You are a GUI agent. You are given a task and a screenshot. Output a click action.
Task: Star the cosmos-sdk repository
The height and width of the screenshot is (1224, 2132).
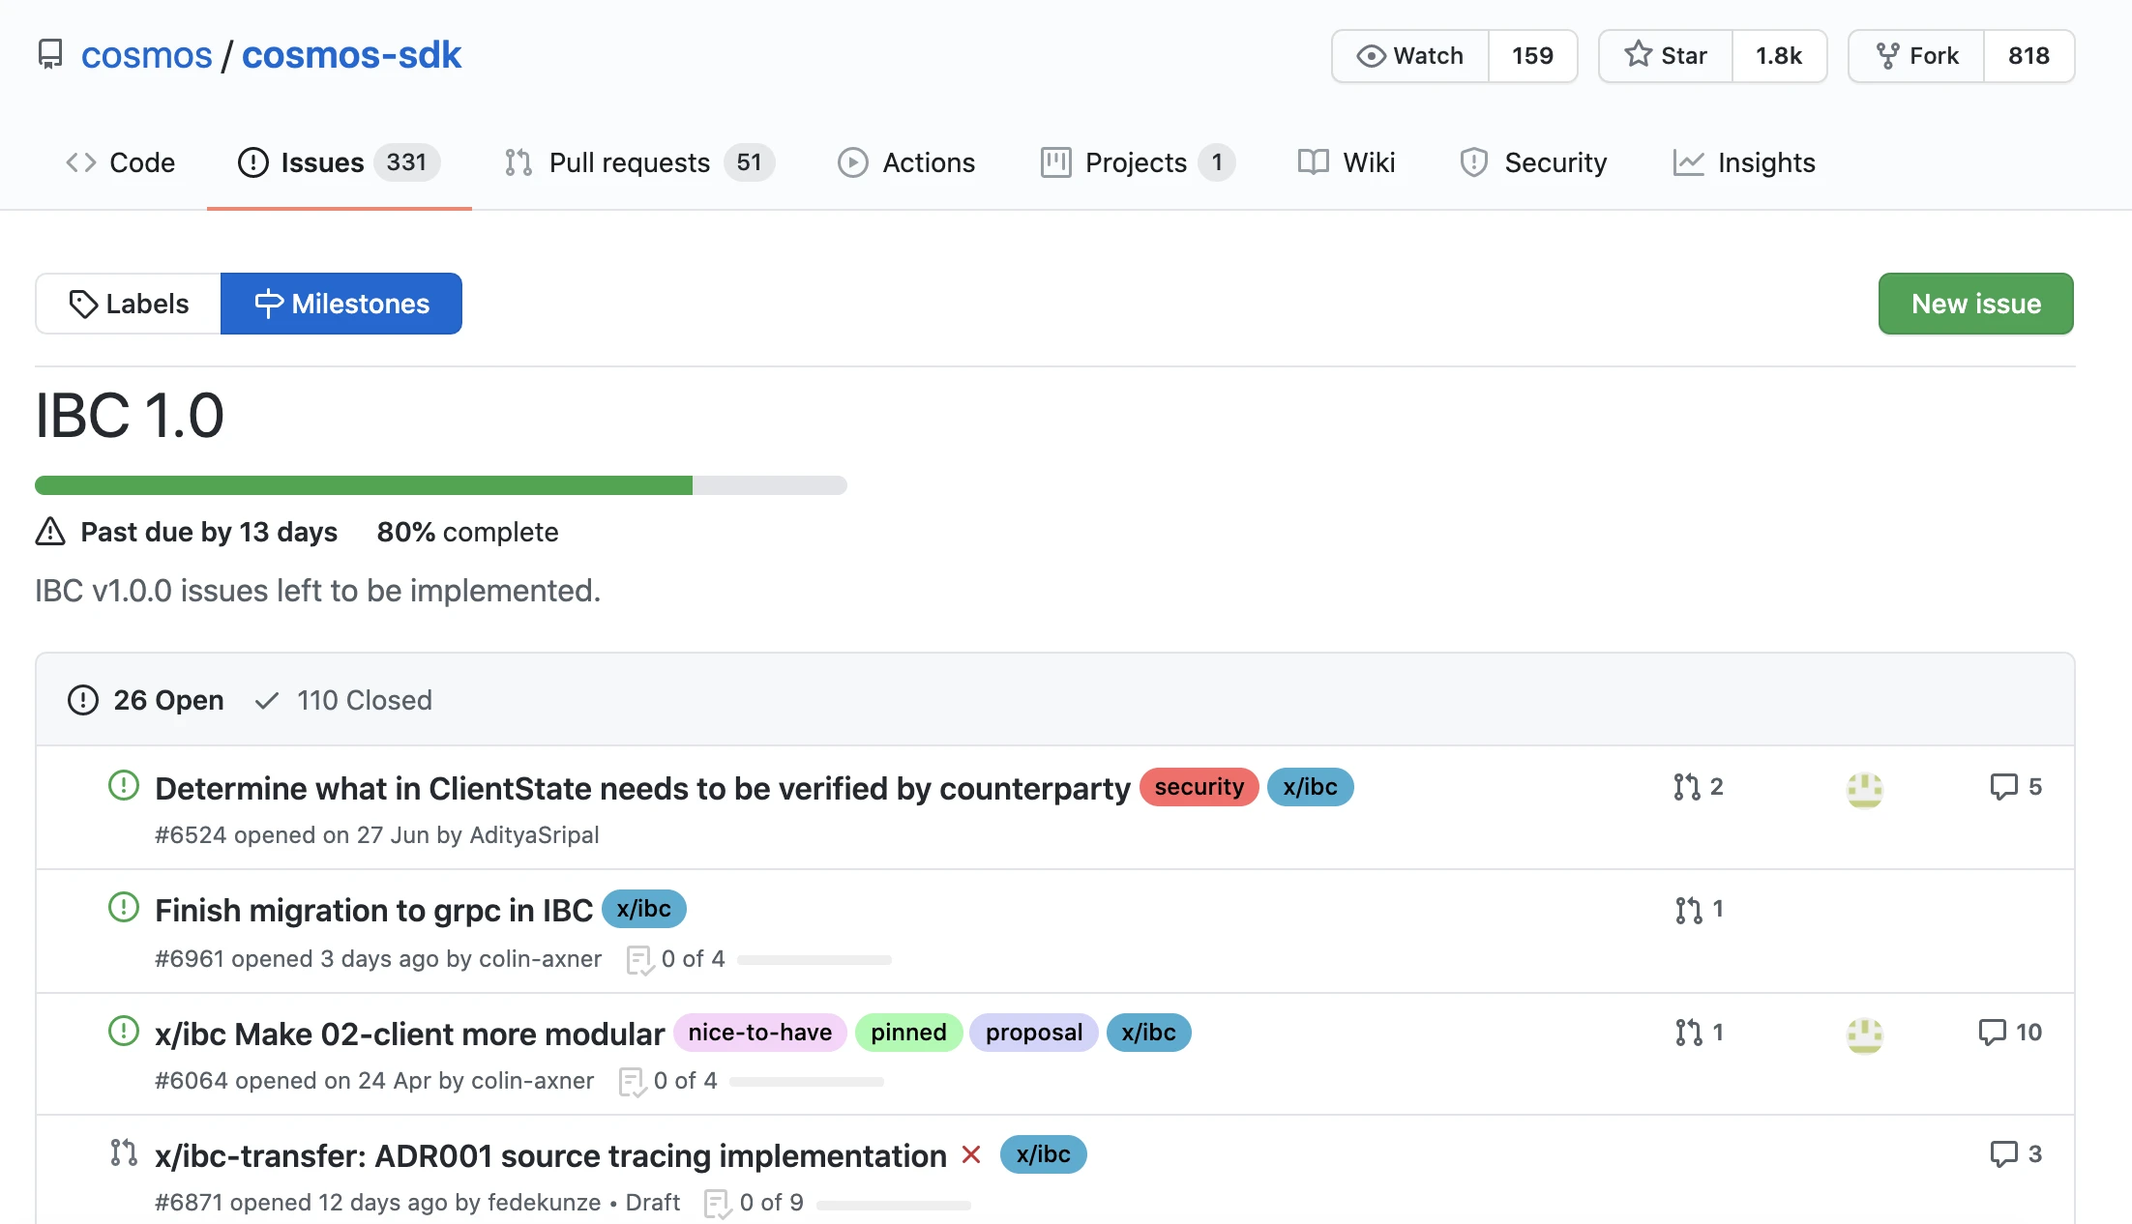tap(1666, 56)
